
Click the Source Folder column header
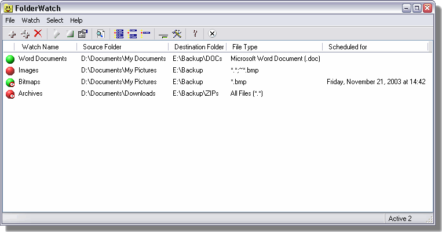tap(102, 47)
